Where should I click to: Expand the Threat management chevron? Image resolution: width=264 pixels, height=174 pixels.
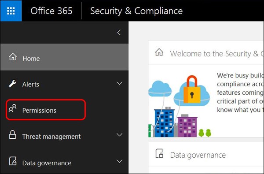(x=119, y=135)
